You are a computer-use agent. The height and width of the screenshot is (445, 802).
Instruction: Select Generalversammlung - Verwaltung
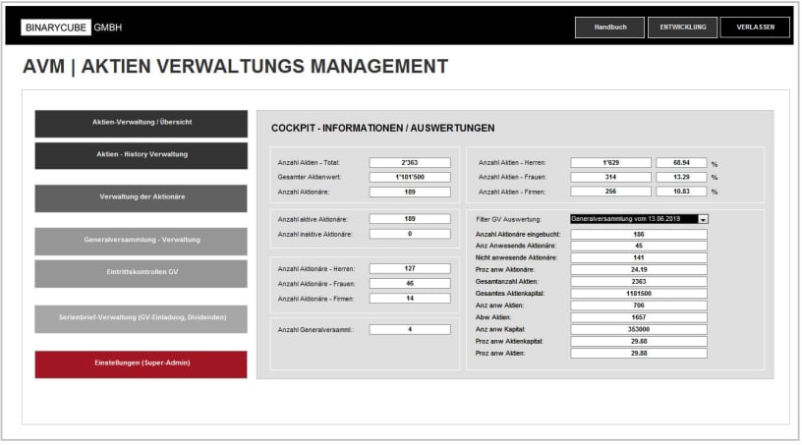tap(142, 241)
